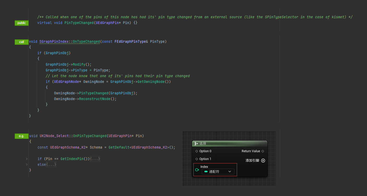Click the Select node header icon
Viewport: 367px width, 196px height.
pyautogui.click(x=196, y=144)
